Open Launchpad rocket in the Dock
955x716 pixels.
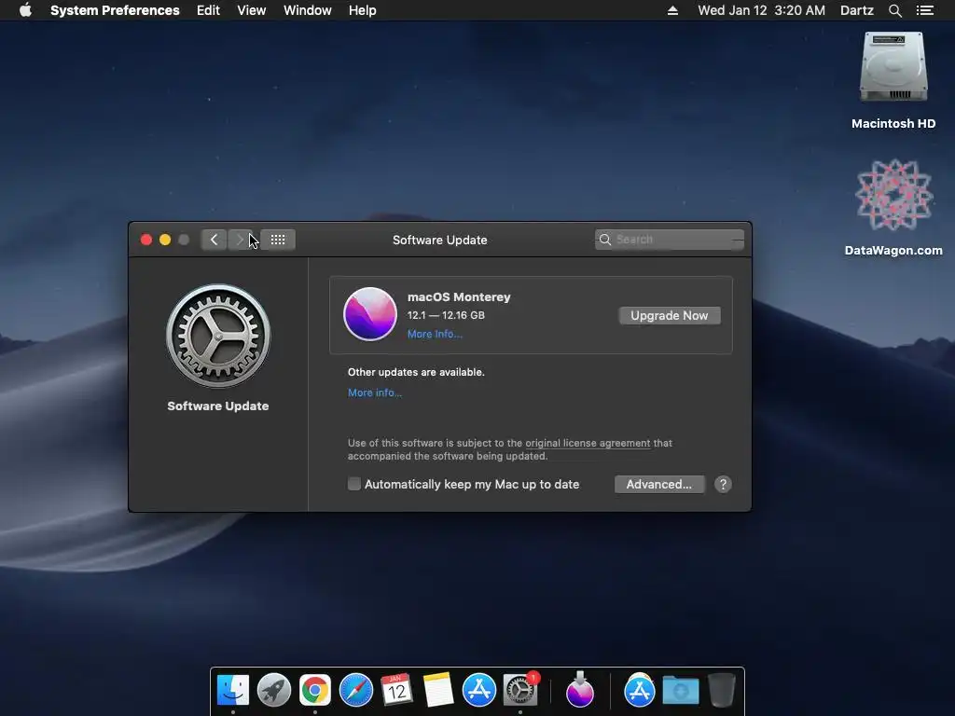274,690
